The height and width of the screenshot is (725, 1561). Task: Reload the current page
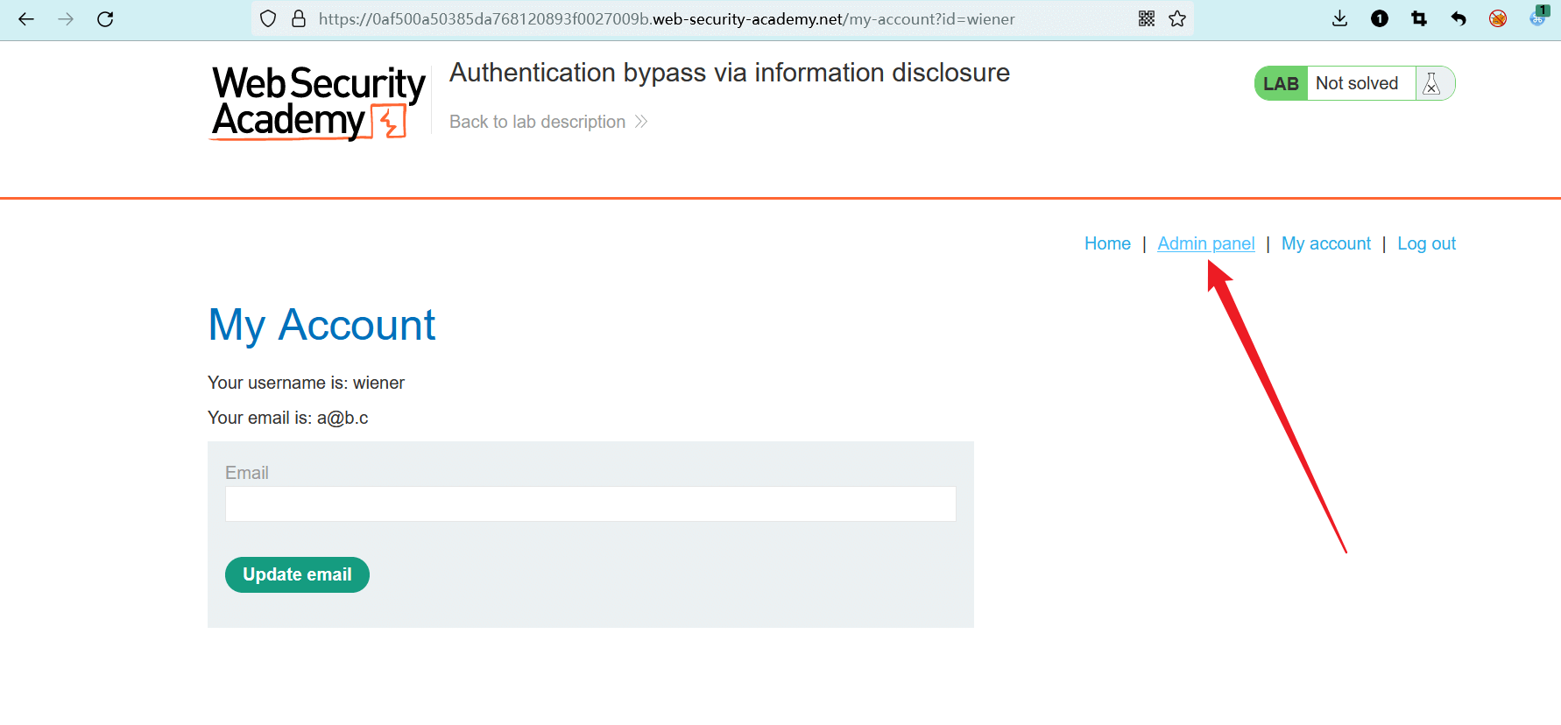(x=105, y=19)
